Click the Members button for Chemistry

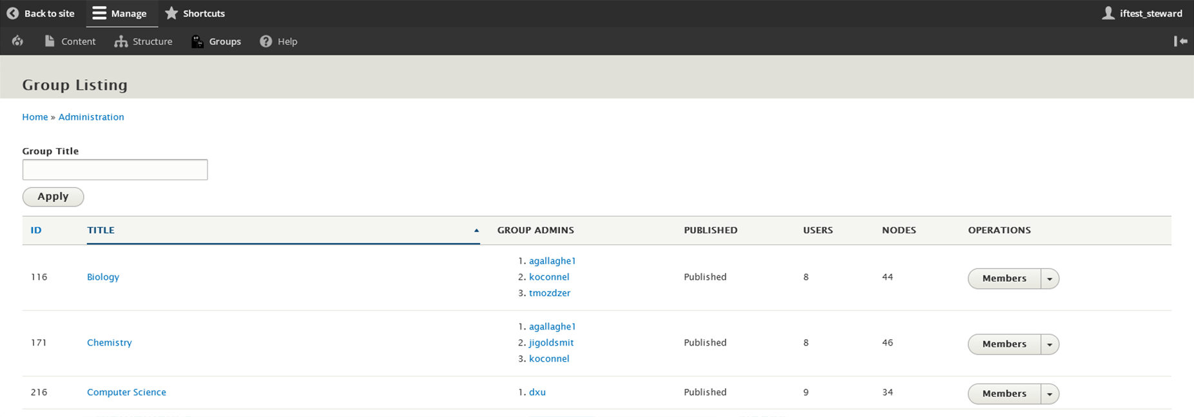pos(1004,344)
